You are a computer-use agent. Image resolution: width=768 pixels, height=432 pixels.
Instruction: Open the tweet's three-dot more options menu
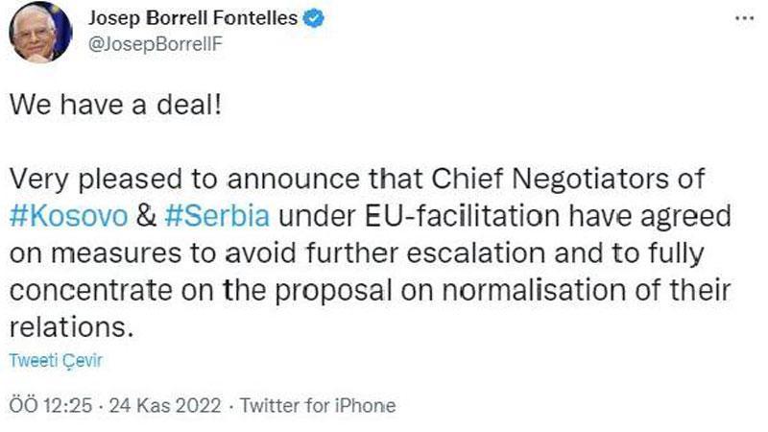pyautogui.click(x=743, y=19)
